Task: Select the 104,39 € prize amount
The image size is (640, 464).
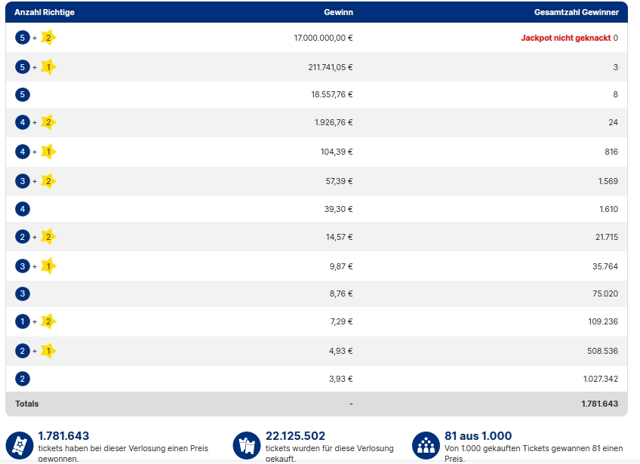Action: pos(337,152)
